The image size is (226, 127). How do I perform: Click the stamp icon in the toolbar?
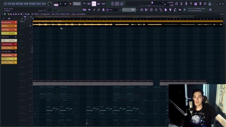pyautogui.click(x=103, y=10)
